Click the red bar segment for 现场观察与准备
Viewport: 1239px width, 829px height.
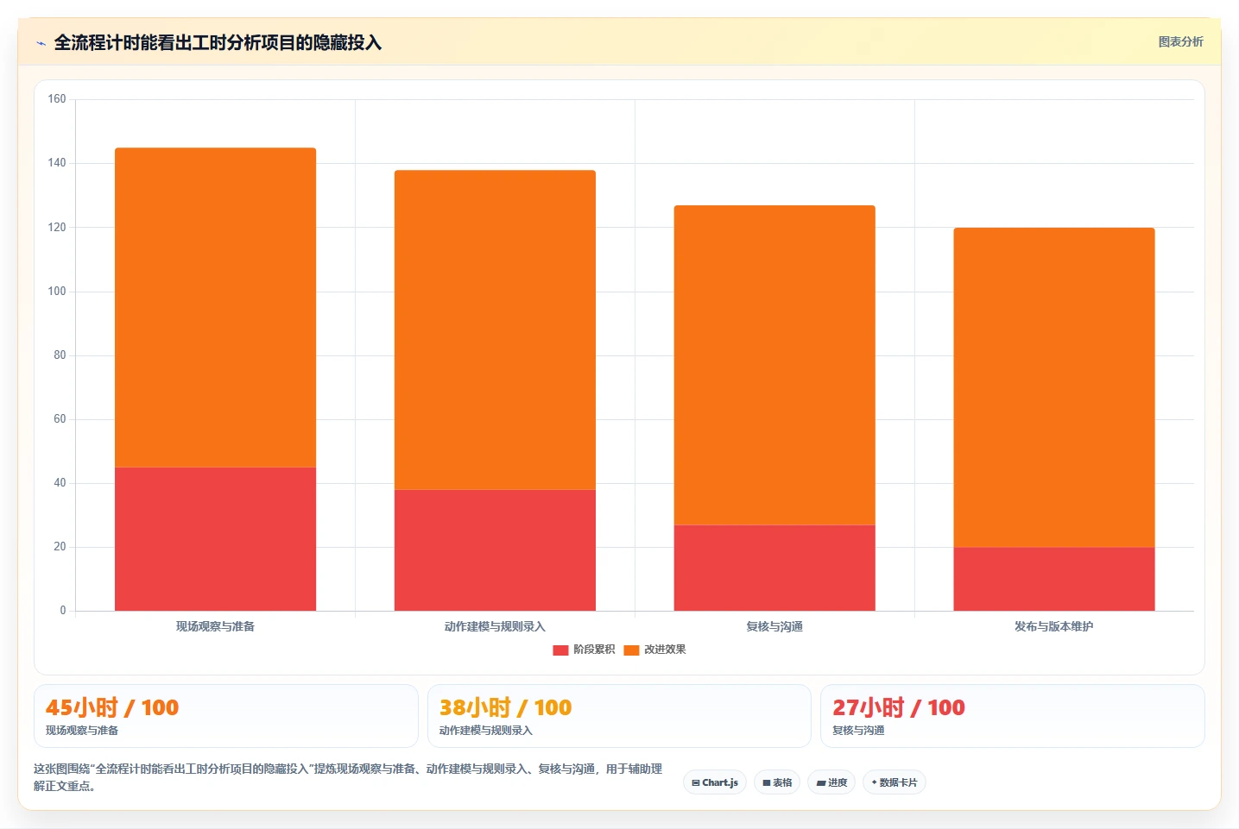click(215, 539)
